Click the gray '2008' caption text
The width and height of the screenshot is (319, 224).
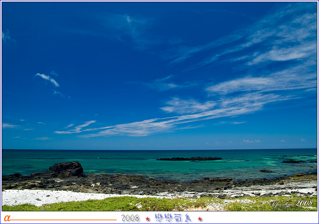click(130, 218)
